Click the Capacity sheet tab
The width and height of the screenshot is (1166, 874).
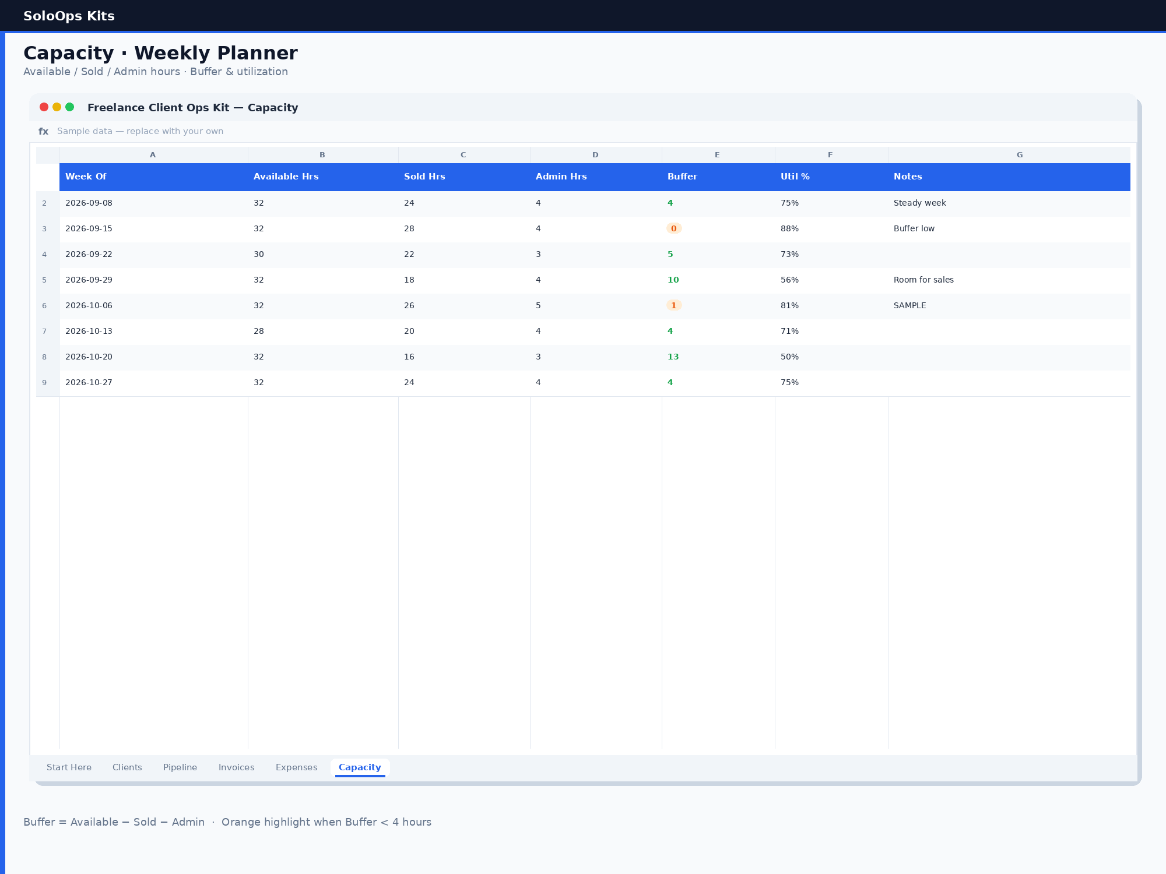[x=360, y=767]
